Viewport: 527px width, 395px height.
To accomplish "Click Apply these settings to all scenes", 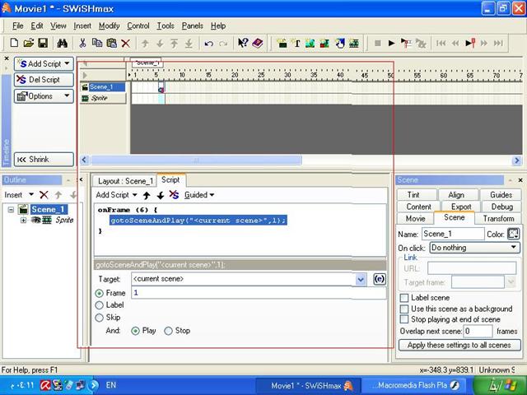I will tap(459, 345).
